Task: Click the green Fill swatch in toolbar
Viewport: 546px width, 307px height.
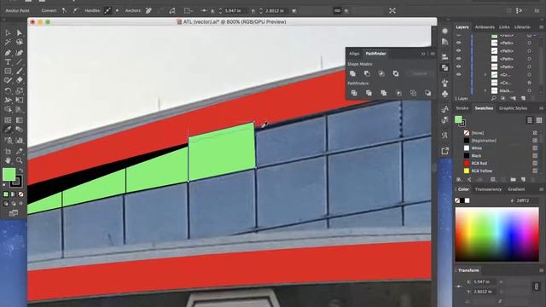Action: click(x=9, y=174)
